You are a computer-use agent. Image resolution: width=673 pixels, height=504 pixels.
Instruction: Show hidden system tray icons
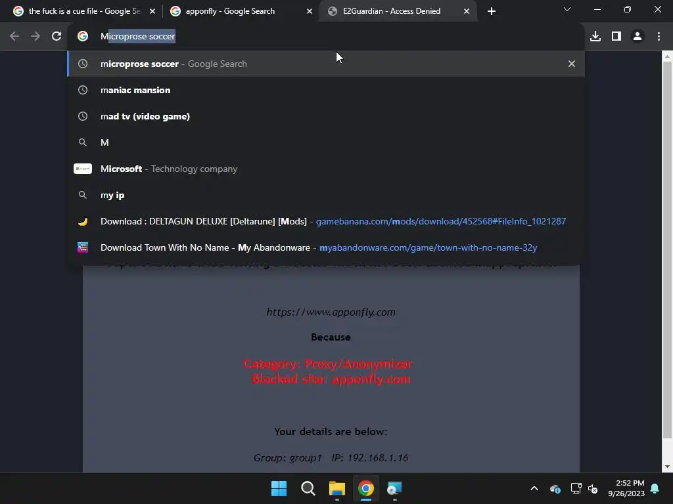click(x=534, y=488)
